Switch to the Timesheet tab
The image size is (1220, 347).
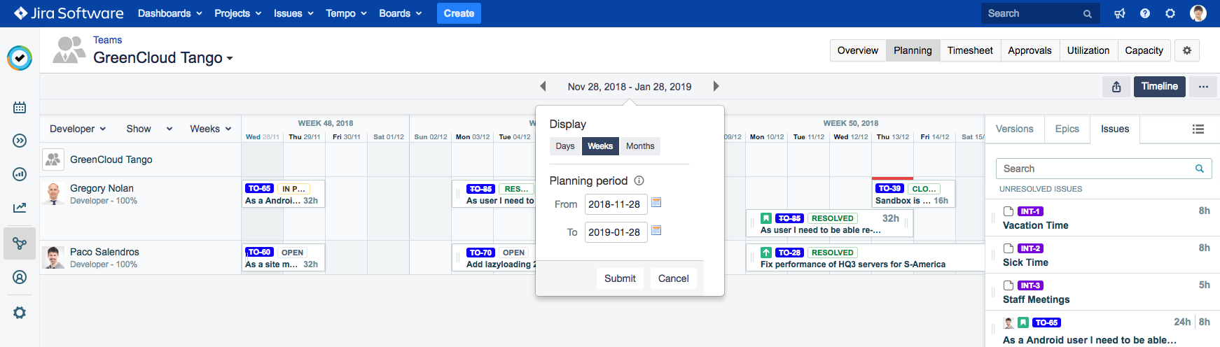click(970, 50)
